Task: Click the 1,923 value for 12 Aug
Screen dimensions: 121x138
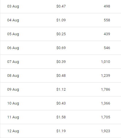Action: 105,131
